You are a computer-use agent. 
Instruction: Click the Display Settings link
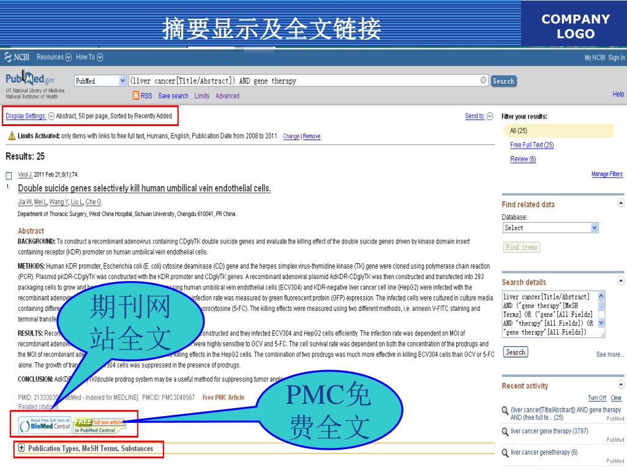[26, 116]
